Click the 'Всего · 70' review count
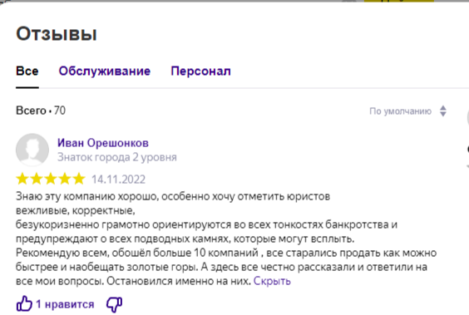The height and width of the screenshot is (315, 469). pos(41,111)
